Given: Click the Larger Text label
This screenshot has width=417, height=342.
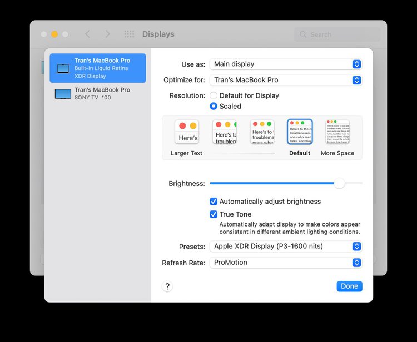Looking at the screenshot, I should [186, 153].
